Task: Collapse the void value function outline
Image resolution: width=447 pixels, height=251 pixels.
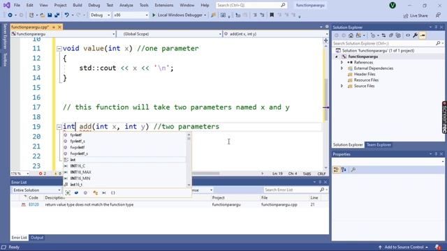Action: point(59,49)
